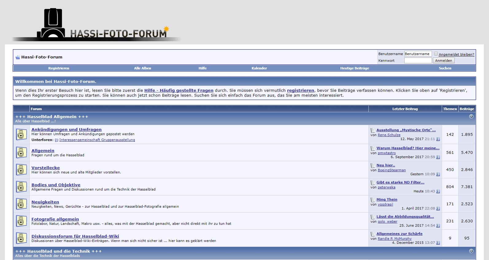Open Heutige Beiträge in the navigation bar
Image resolution: width=489 pixels, height=260 pixels.
coord(354,68)
